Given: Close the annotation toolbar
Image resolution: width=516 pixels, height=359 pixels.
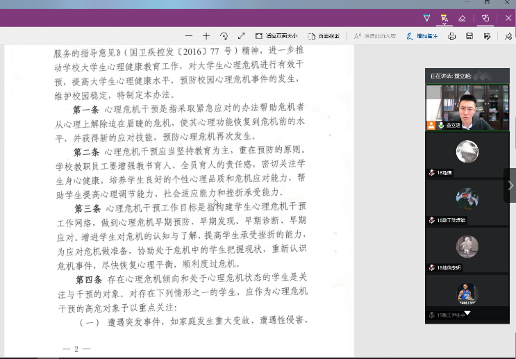Looking at the screenshot, I should coord(508,18).
